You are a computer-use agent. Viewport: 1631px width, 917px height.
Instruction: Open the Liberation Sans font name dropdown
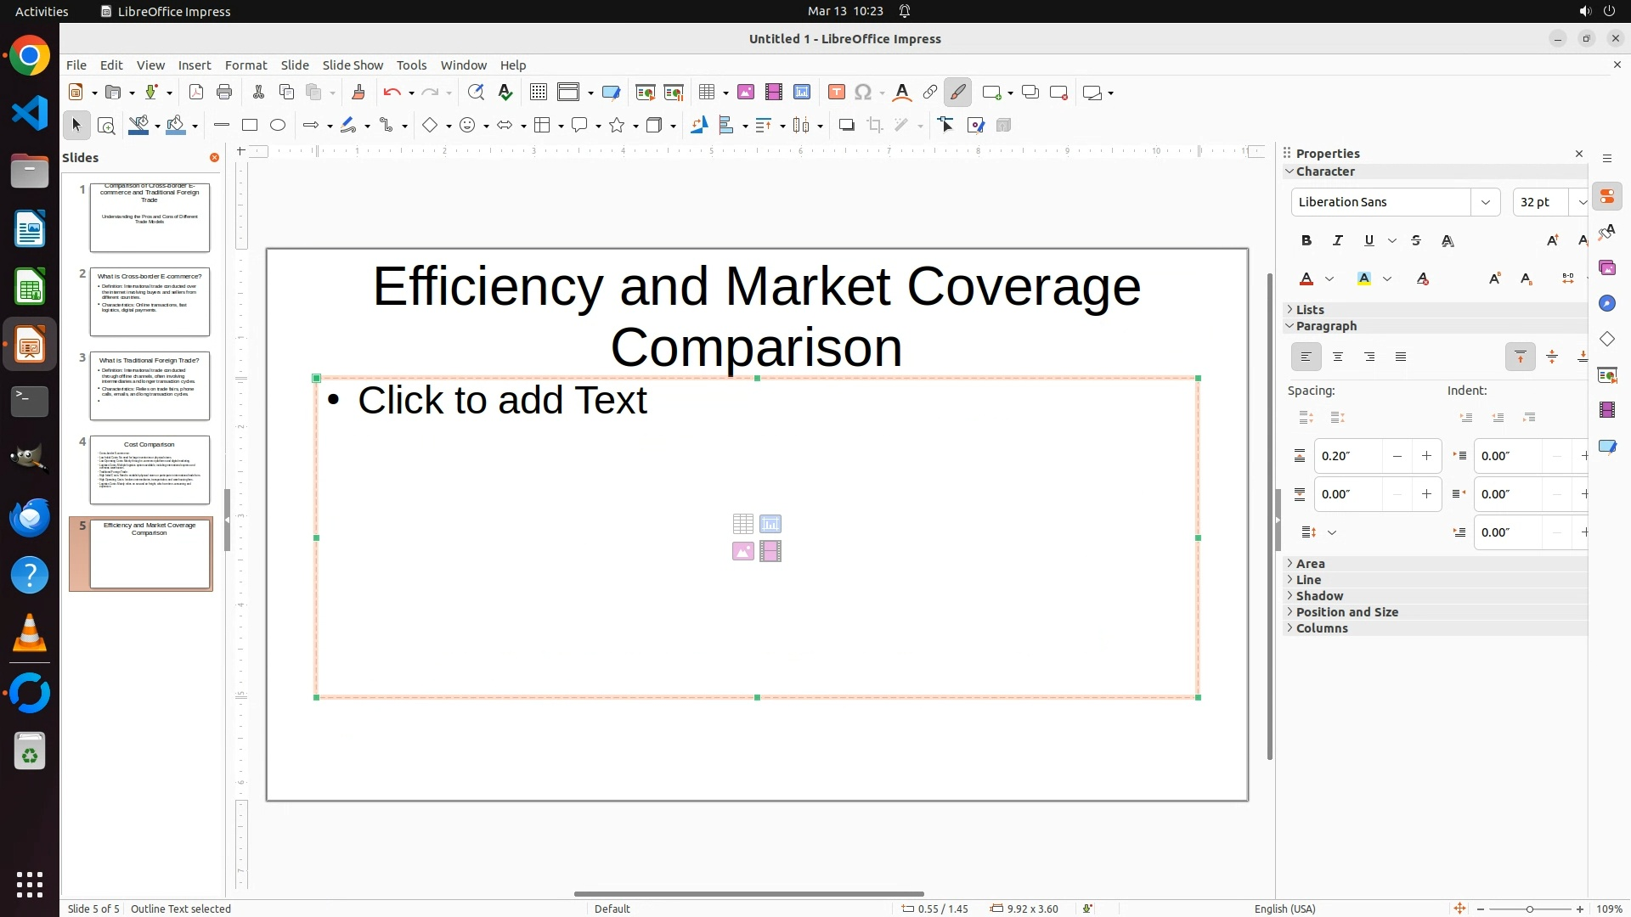coord(1485,202)
